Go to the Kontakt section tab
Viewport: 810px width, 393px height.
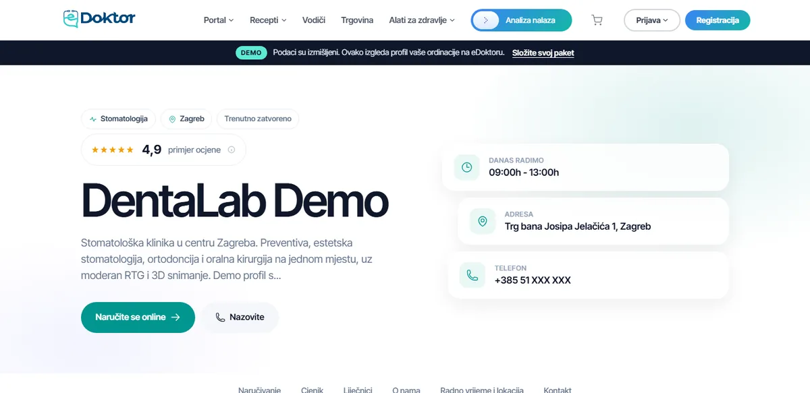tap(558, 390)
